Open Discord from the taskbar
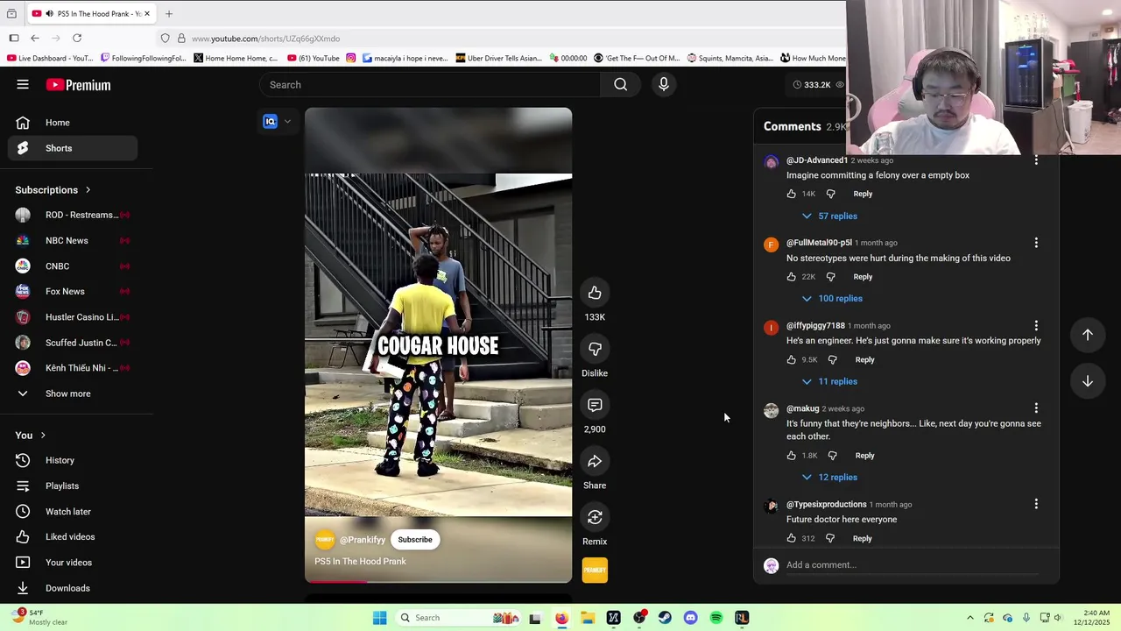This screenshot has height=631, width=1121. coord(690,618)
